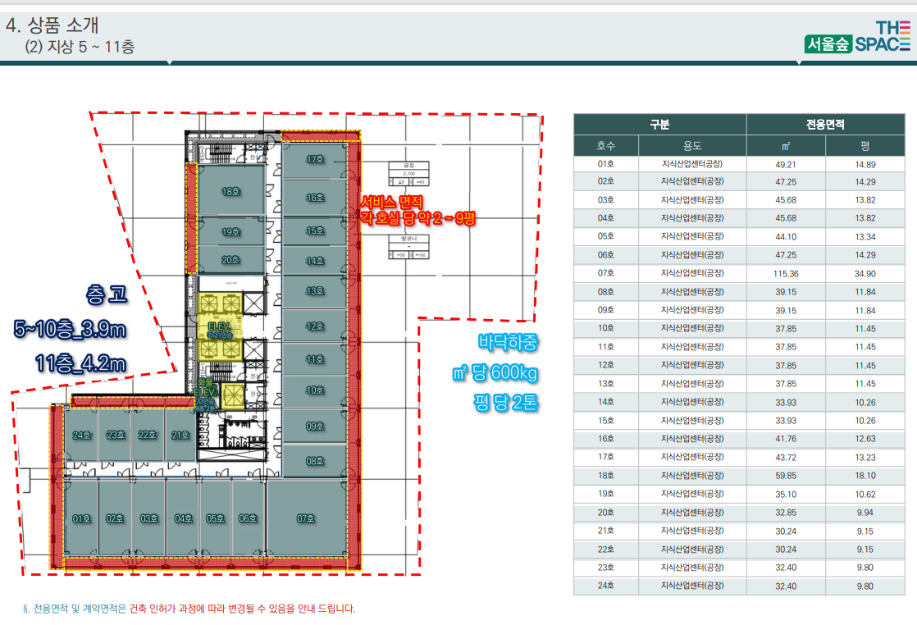Click the '12.63' pyeong cell in row 16호
917x625 pixels.
(x=865, y=439)
